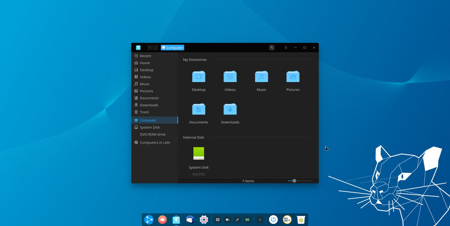Select the green System Disk drive icon
The height and width of the screenshot is (226, 450).
[x=199, y=153]
